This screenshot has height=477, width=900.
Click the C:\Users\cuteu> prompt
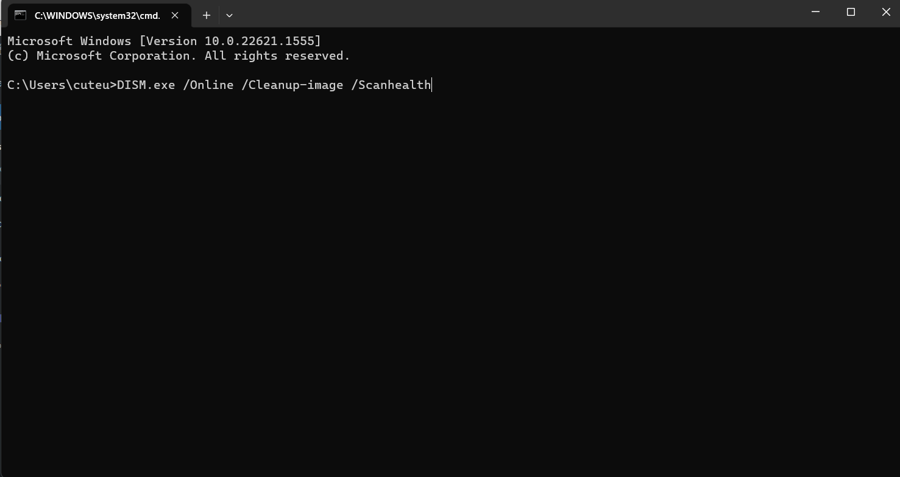coord(61,85)
